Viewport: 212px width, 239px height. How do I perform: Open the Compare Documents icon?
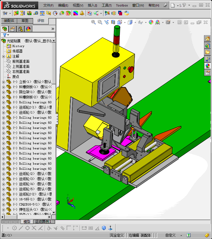90,13
